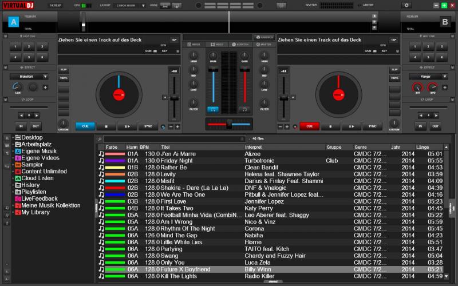Image resolution: width=458 pixels, height=286 pixels.
Task: Switch to the SCRATCH mixer tab
Action: [241, 44]
